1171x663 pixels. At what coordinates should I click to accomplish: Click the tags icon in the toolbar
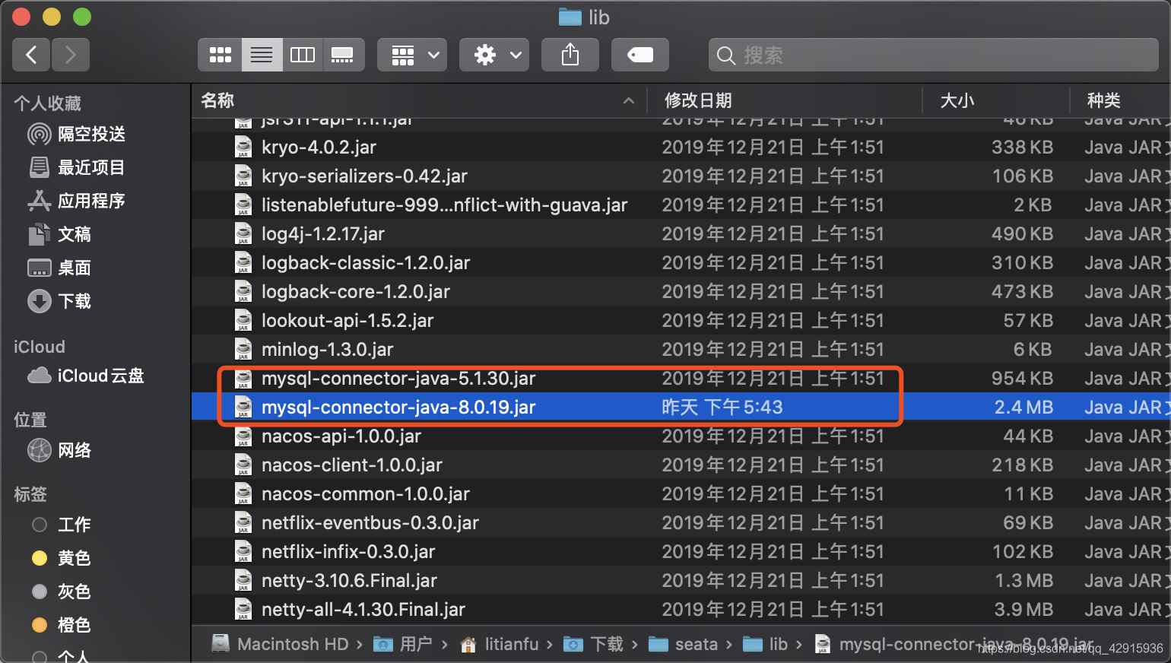pyautogui.click(x=639, y=54)
